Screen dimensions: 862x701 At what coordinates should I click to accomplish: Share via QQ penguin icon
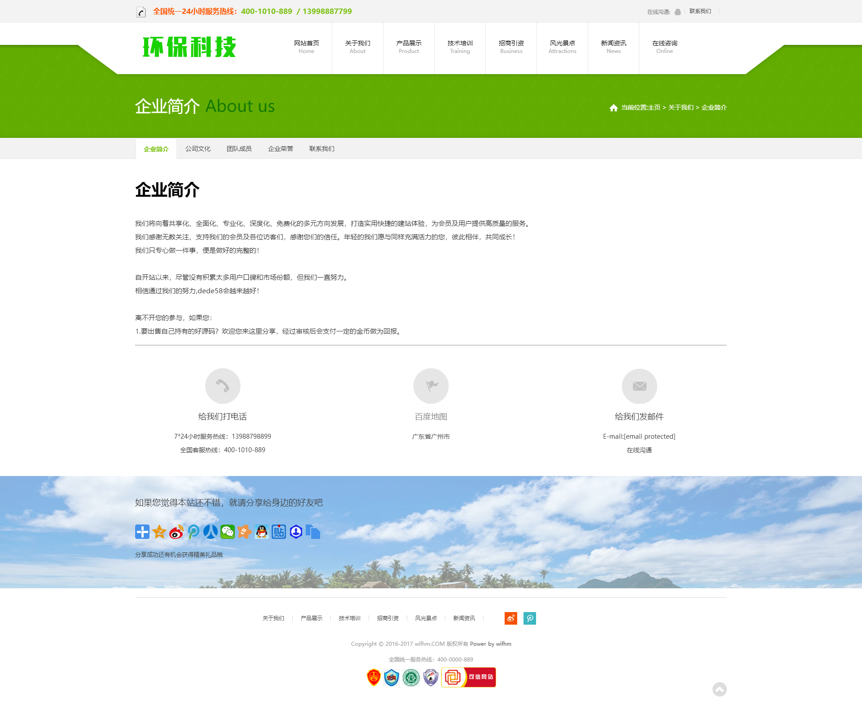(x=262, y=532)
